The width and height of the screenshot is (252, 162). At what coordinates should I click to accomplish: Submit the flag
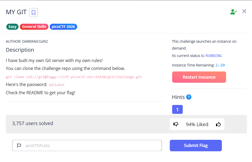[x=196, y=145]
